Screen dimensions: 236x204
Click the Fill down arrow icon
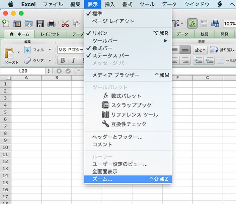tap(27, 50)
